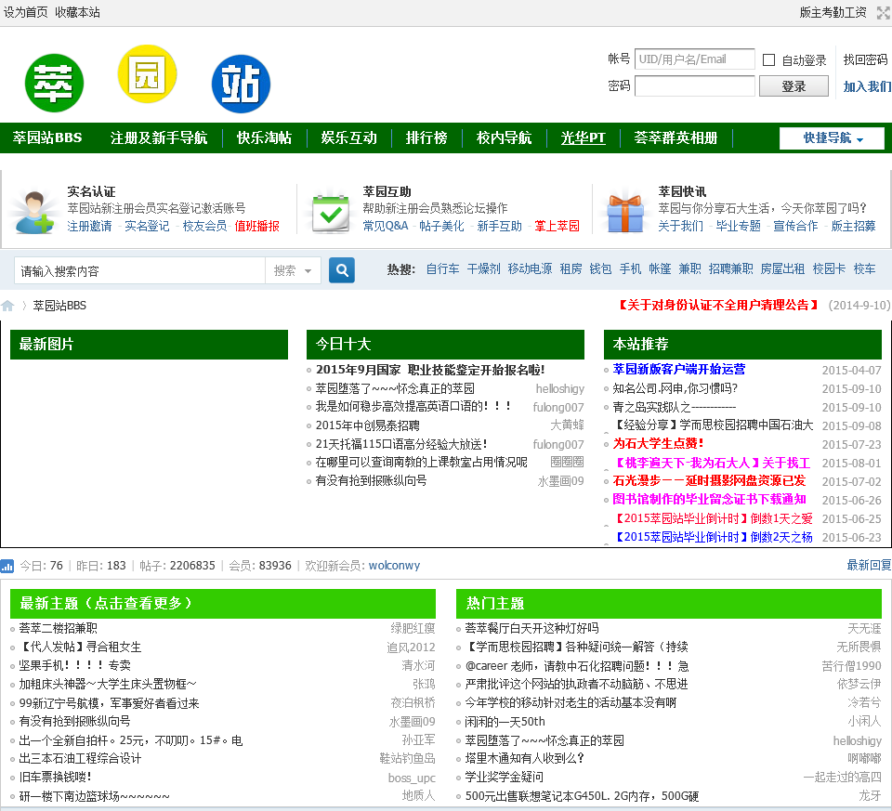Open post 2015年中创易泰招聘

coord(368,425)
